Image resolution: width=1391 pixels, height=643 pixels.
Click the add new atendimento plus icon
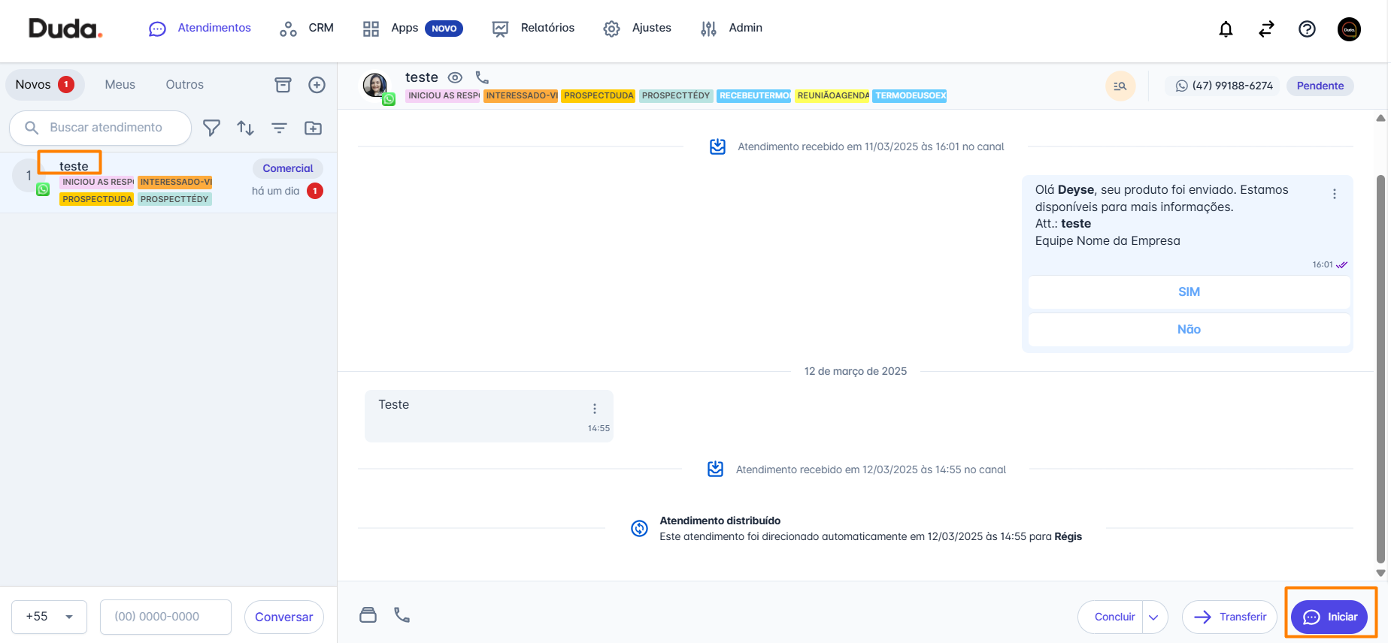317,85
